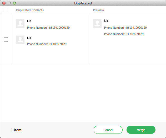Select 'Phone Number:+8613410999129' in duplicated contacts list

point(48,28)
